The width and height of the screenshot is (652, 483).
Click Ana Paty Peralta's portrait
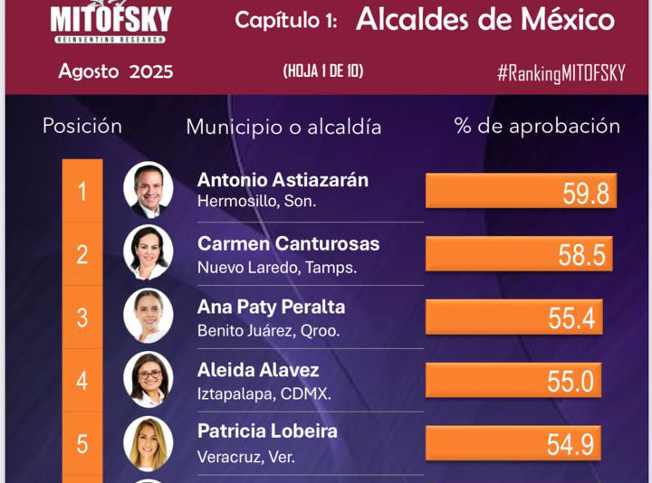[149, 316]
